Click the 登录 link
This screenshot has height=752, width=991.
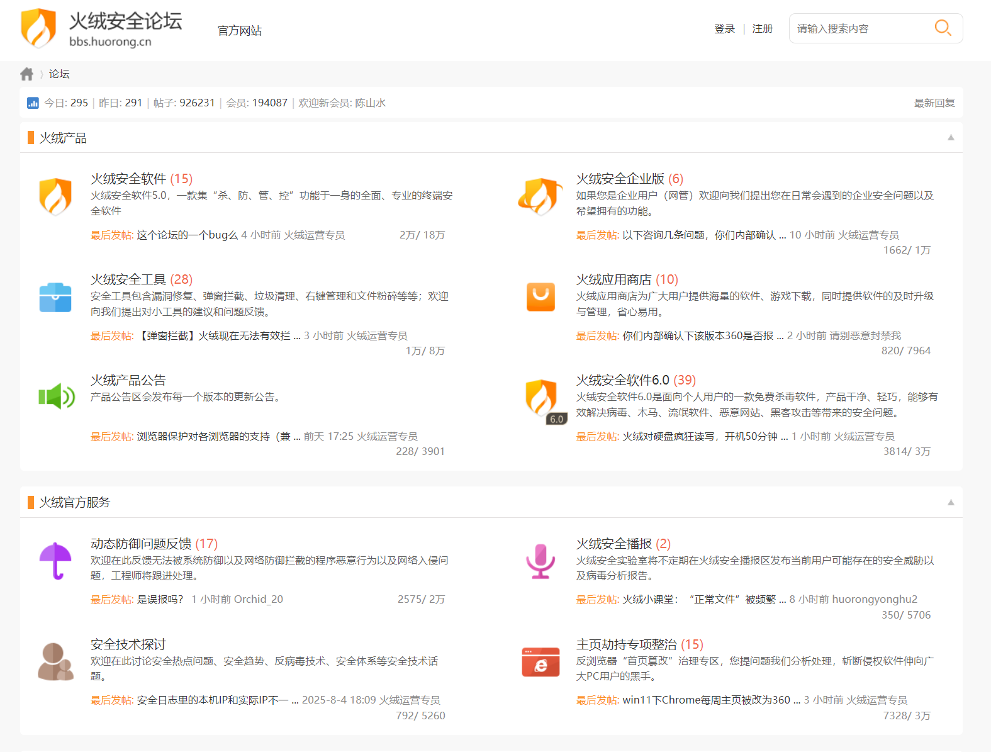724,29
